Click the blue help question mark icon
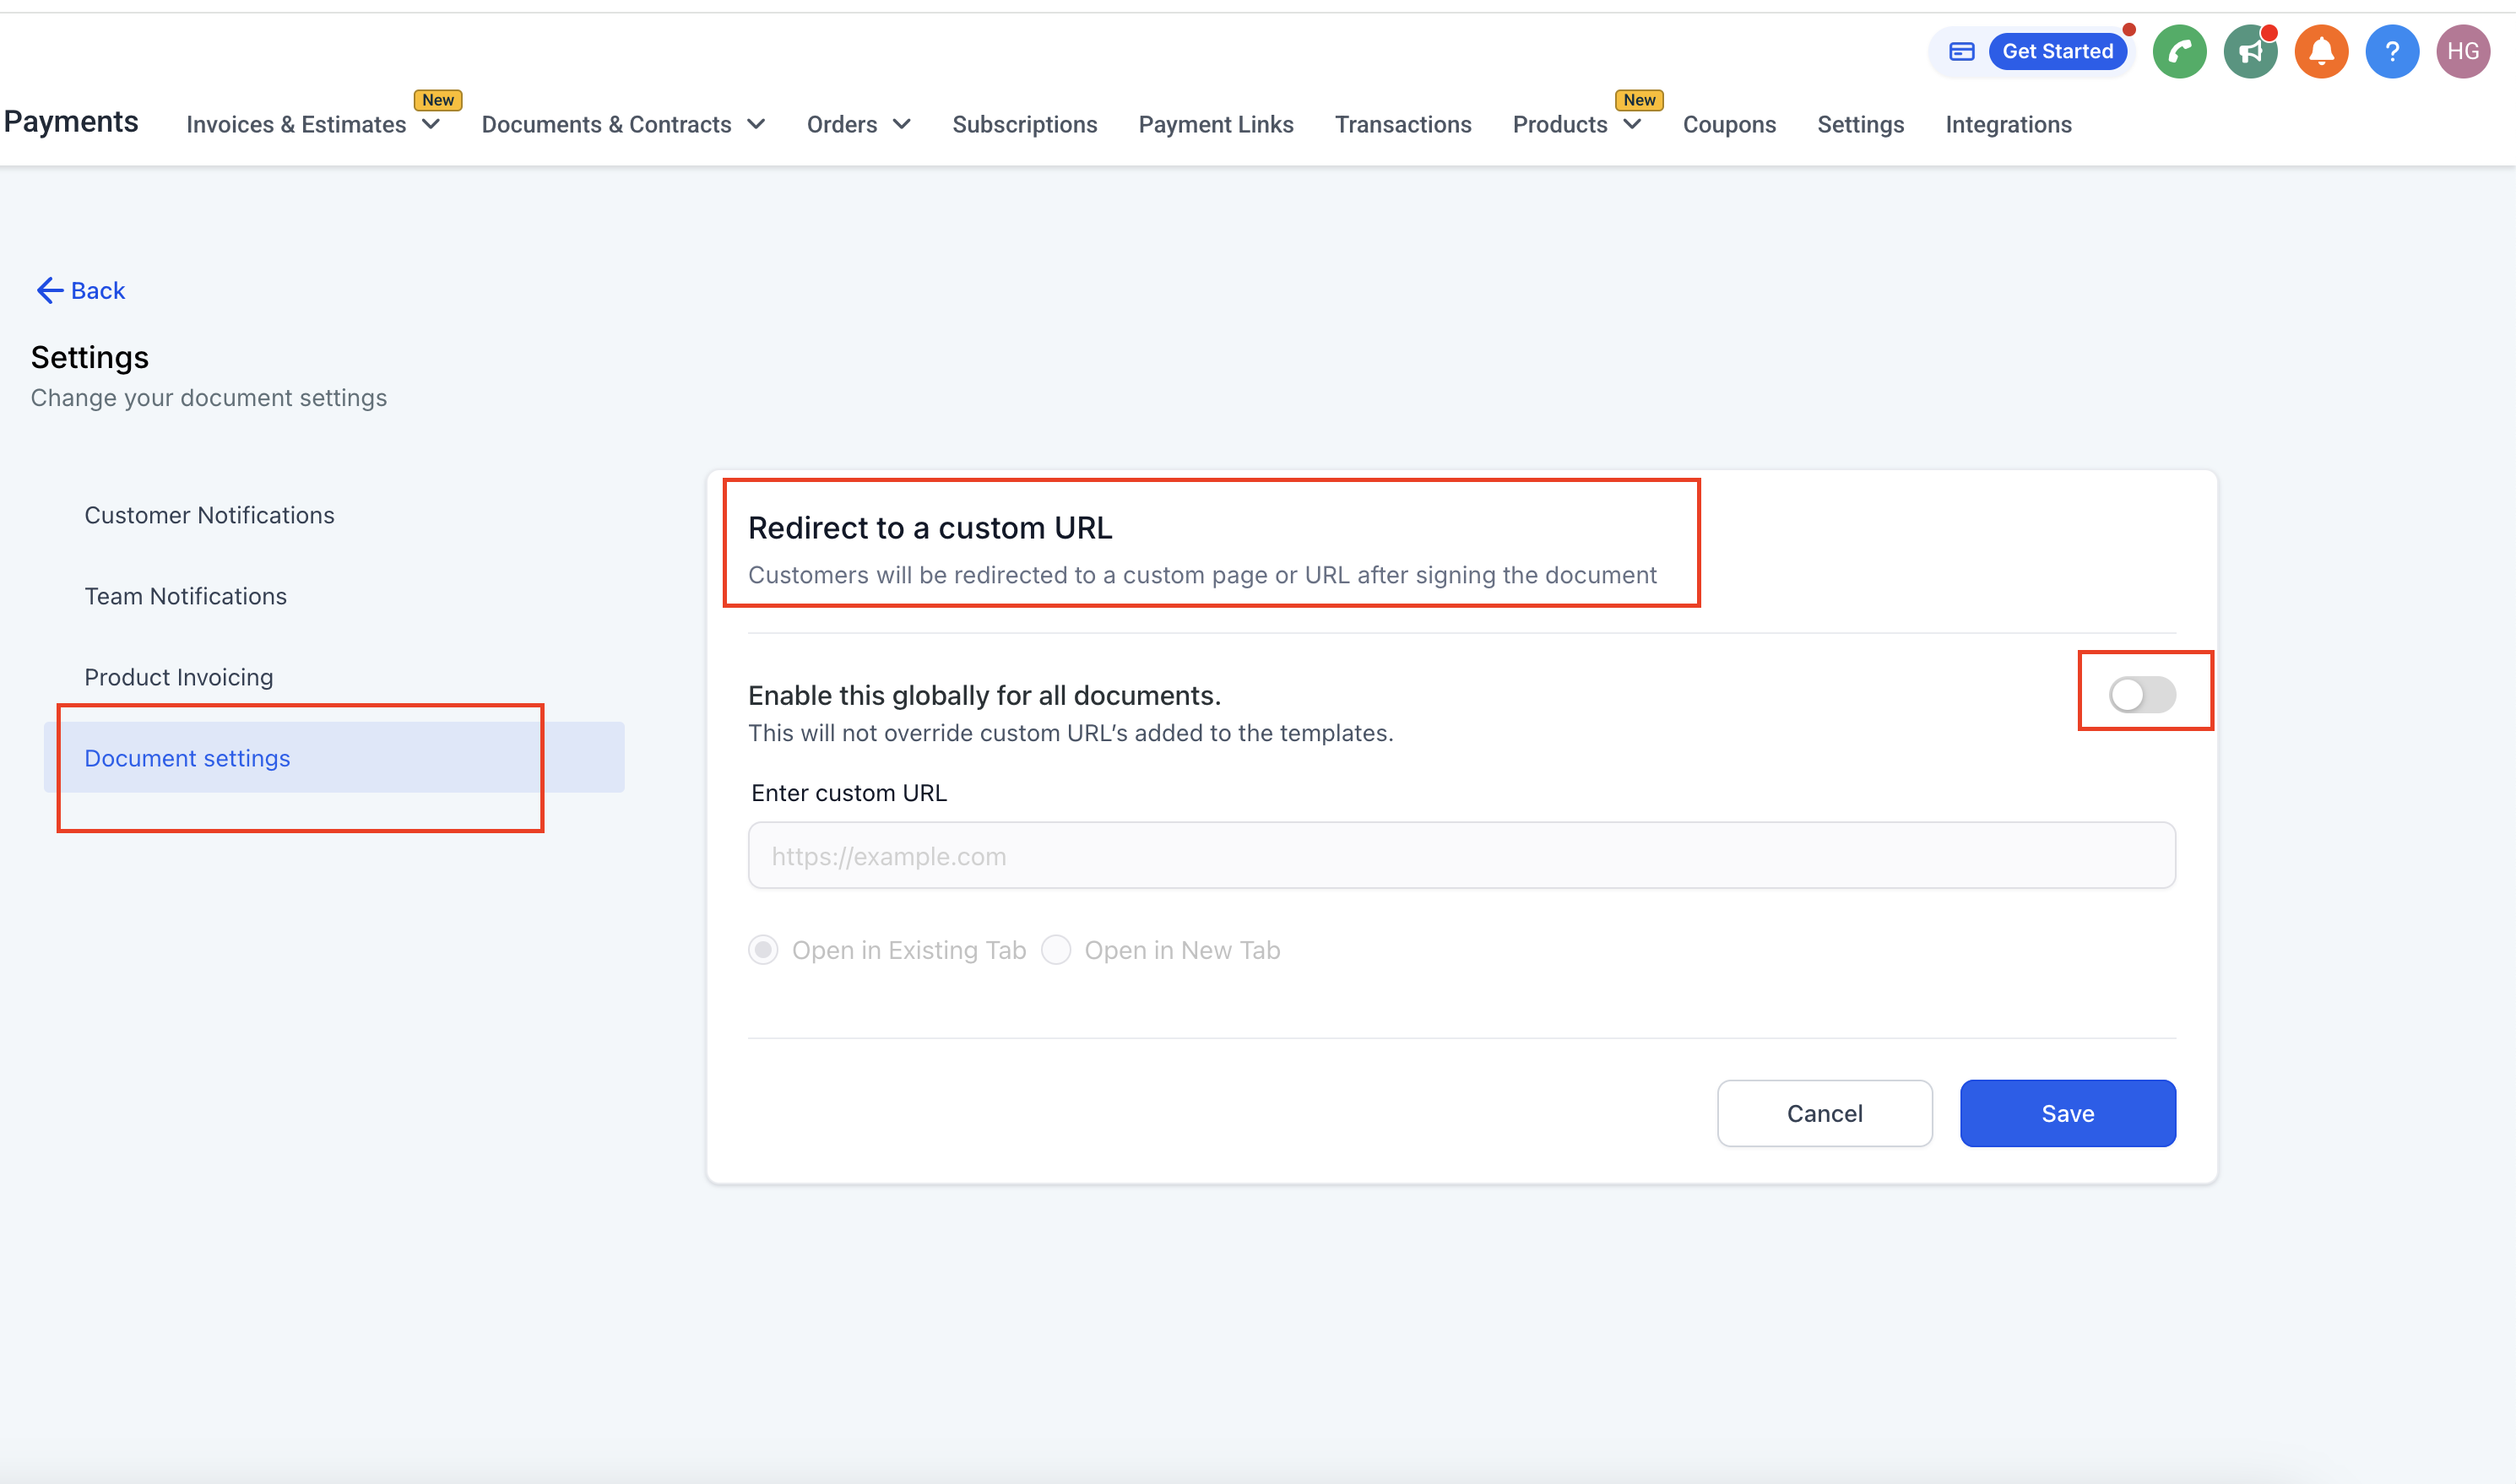Image resolution: width=2516 pixels, height=1484 pixels. click(x=2392, y=51)
